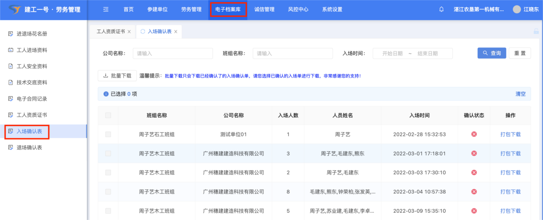Open the 开始日期 date picker
This screenshot has height=220, width=543.
(392, 54)
